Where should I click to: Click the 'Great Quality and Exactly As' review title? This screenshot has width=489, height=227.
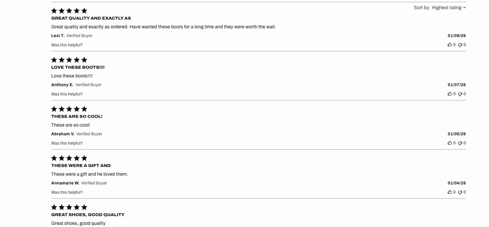(91, 18)
